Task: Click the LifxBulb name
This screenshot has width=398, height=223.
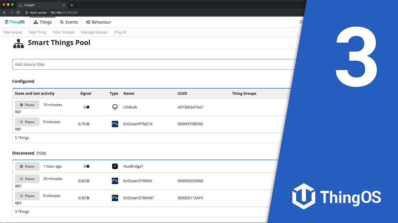Action: [130, 107]
